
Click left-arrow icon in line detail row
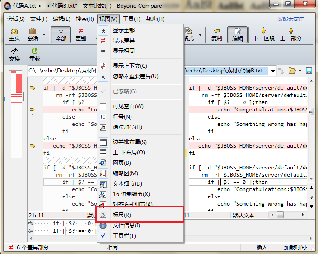pyautogui.click(x=31, y=231)
